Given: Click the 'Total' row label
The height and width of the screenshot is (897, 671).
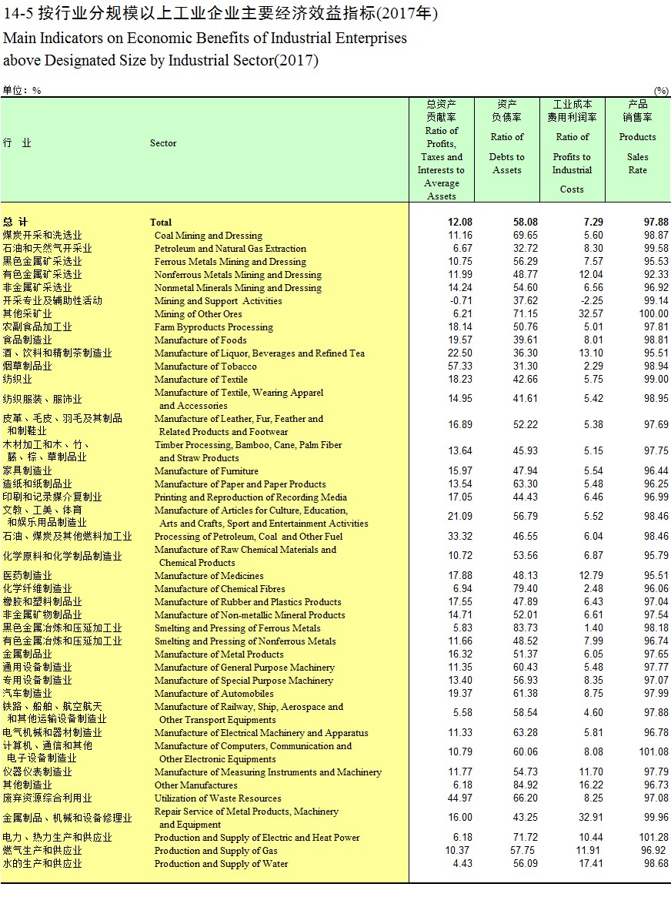Looking at the screenshot, I should (161, 222).
